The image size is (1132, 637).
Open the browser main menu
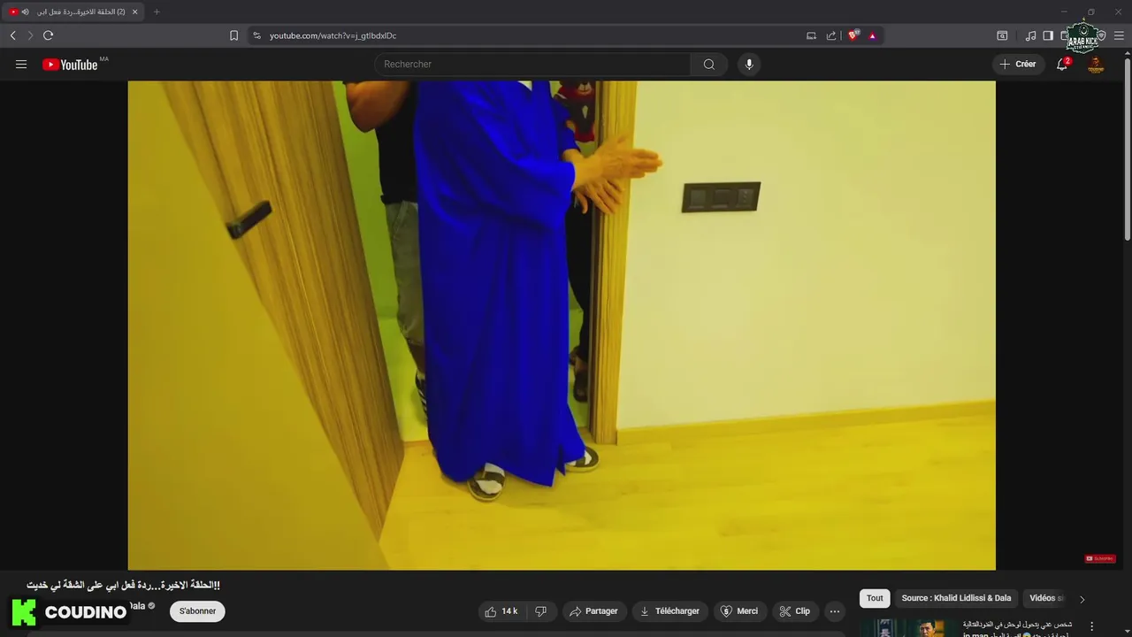point(1119,35)
